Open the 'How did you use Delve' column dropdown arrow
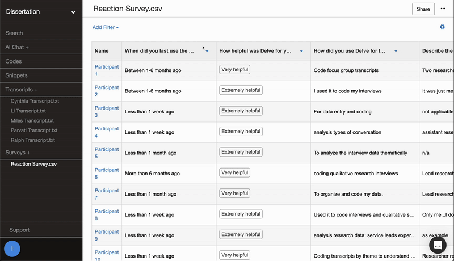Screen dimensions: 454x261 [x=396, y=51]
